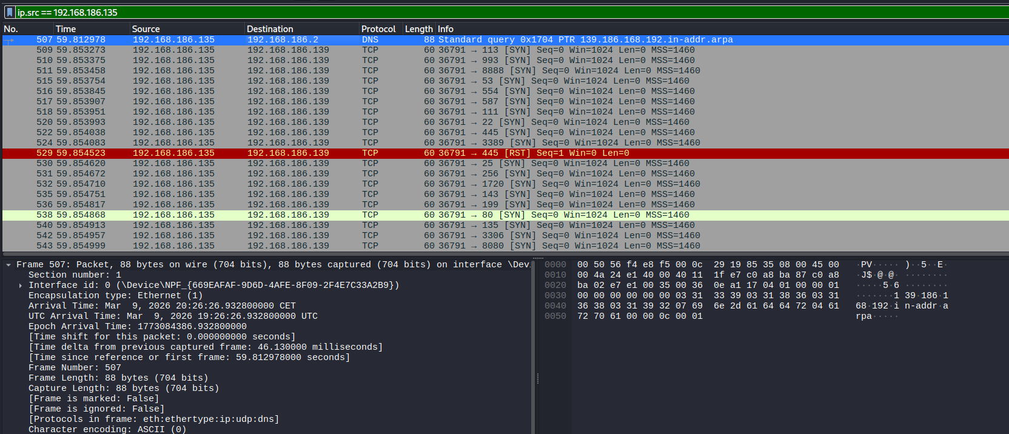
Task: Select packet 535 SYN to port 143
Action: [506, 194]
